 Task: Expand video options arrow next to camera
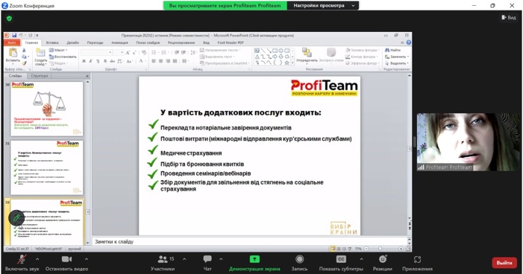86,259
